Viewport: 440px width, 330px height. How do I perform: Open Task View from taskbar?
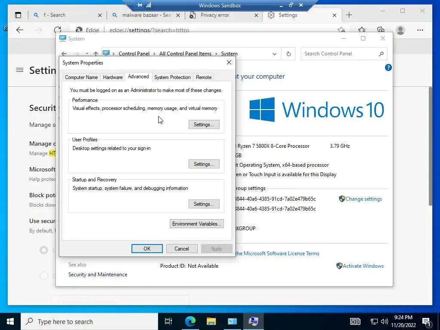[168, 321]
